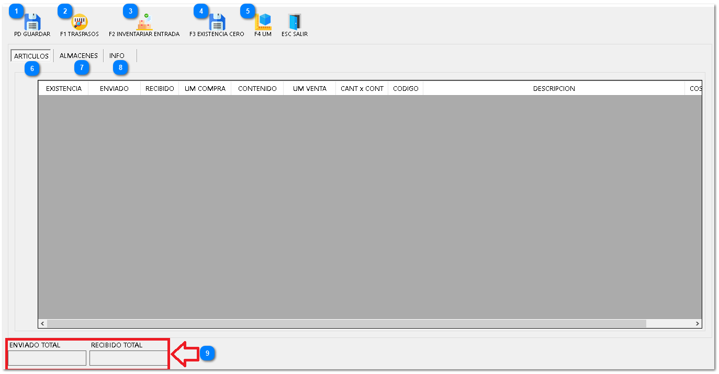
Task: Open F1 TRASPASOS from the toolbar
Action: 80,22
